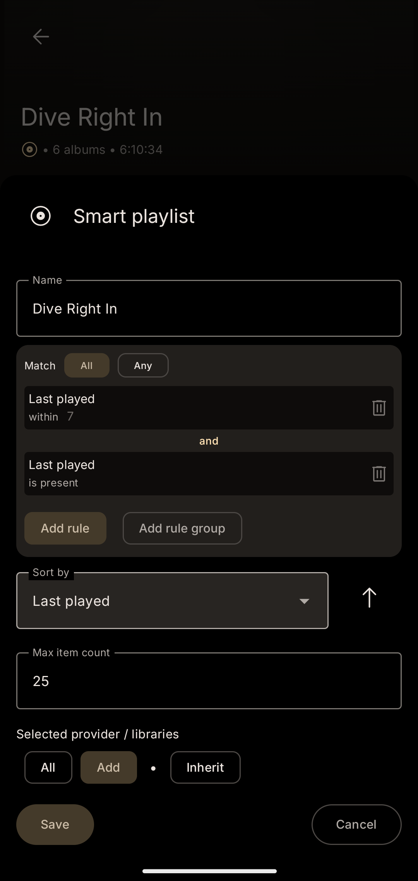Image resolution: width=418 pixels, height=881 pixels.
Task: Save the smart playlist
Action: pyautogui.click(x=55, y=824)
